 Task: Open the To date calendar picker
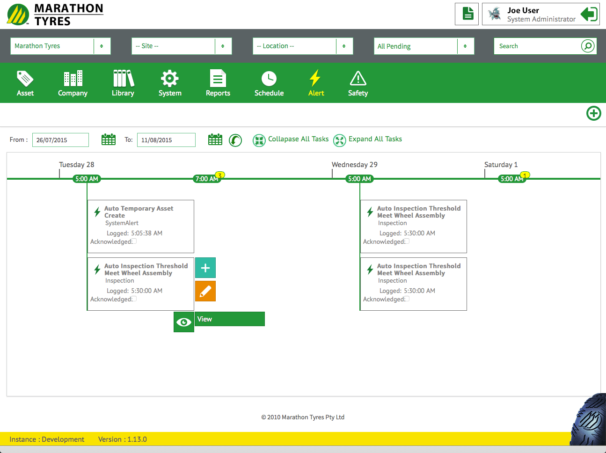215,139
